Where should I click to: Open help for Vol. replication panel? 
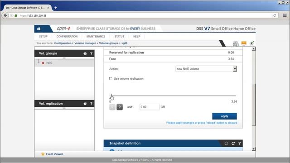[91, 104]
